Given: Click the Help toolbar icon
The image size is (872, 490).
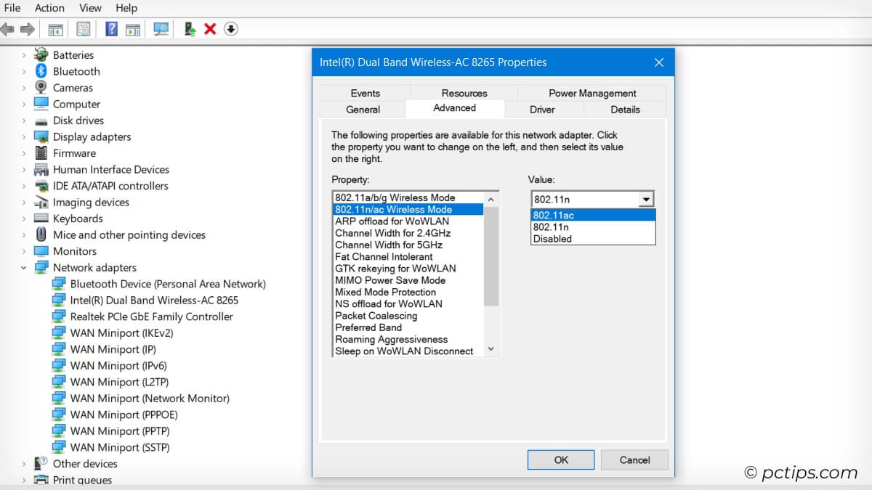Looking at the screenshot, I should (x=111, y=29).
